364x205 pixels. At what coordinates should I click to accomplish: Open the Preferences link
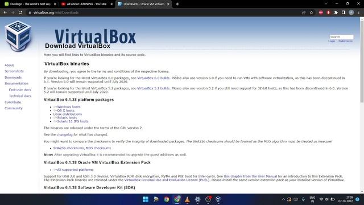(x=345, y=41)
